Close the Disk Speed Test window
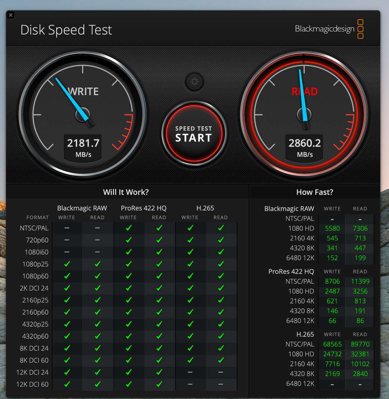Viewport: 389px width, 399px height. [11, 15]
